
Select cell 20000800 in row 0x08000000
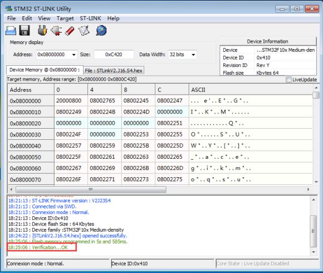pyautogui.click(x=71, y=101)
